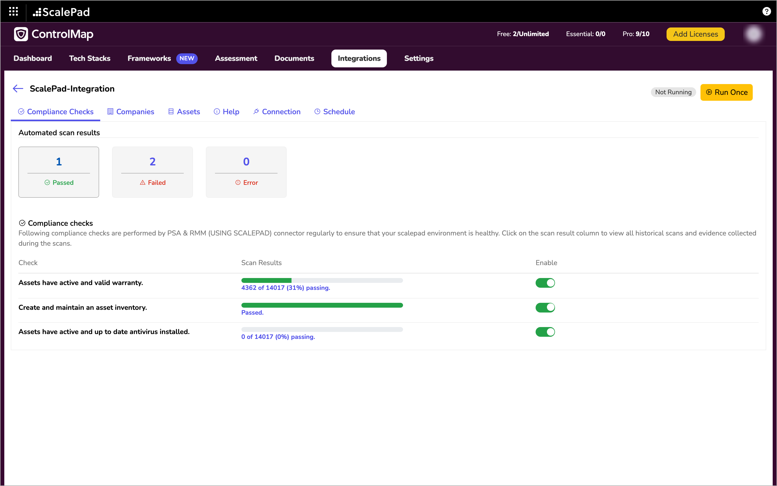
Task: Click 'Create and maintain an asset inventory.' text
Action: click(x=83, y=307)
